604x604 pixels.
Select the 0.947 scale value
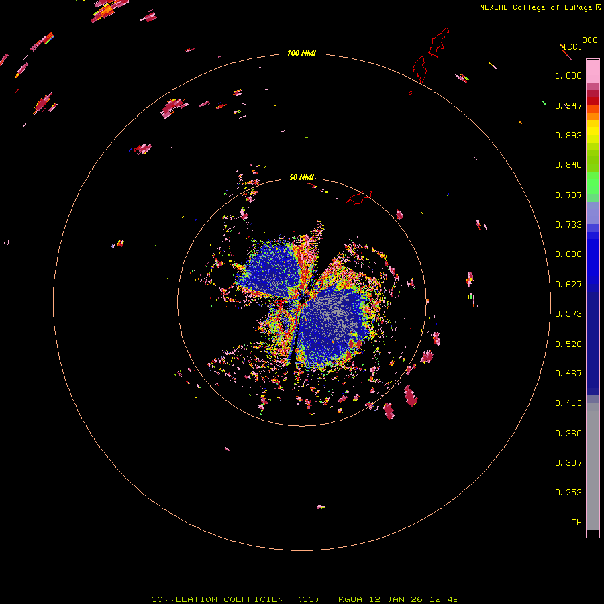(x=568, y=105)
